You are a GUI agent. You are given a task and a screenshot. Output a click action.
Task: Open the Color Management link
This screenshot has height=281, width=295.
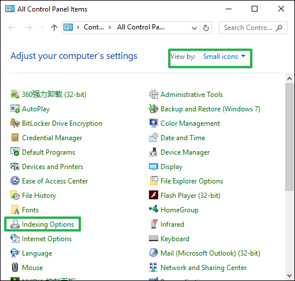pyautogui.click(x=190, y=123)
